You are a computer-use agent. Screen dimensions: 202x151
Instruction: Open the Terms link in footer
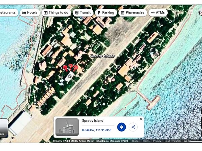[146, 141]
